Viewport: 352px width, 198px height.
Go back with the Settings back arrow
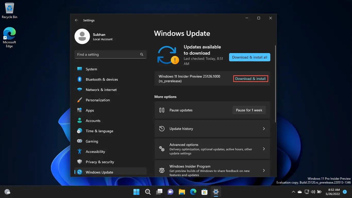click(x=76, y=20)
